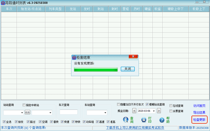Viewport: 210px width, 131px height.
Task: Toggle the 普快 checkbox
Action: (51, 122)
